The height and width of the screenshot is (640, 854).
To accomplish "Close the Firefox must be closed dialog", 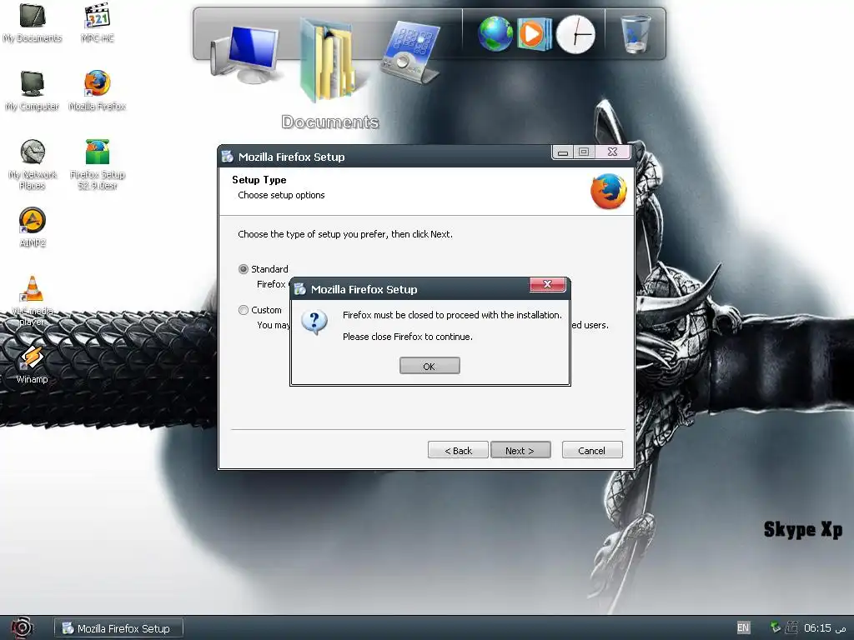I will point(547,284).
